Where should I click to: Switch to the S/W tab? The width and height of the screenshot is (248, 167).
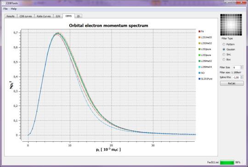58,16
